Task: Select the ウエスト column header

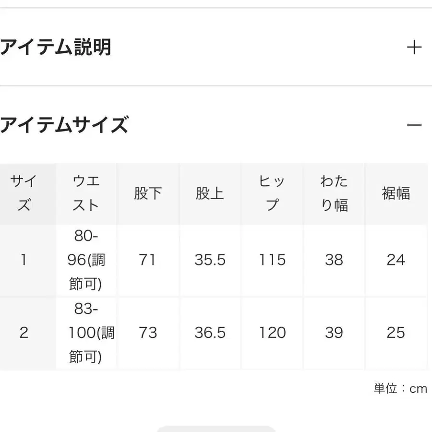Action: tap(86, 193)
